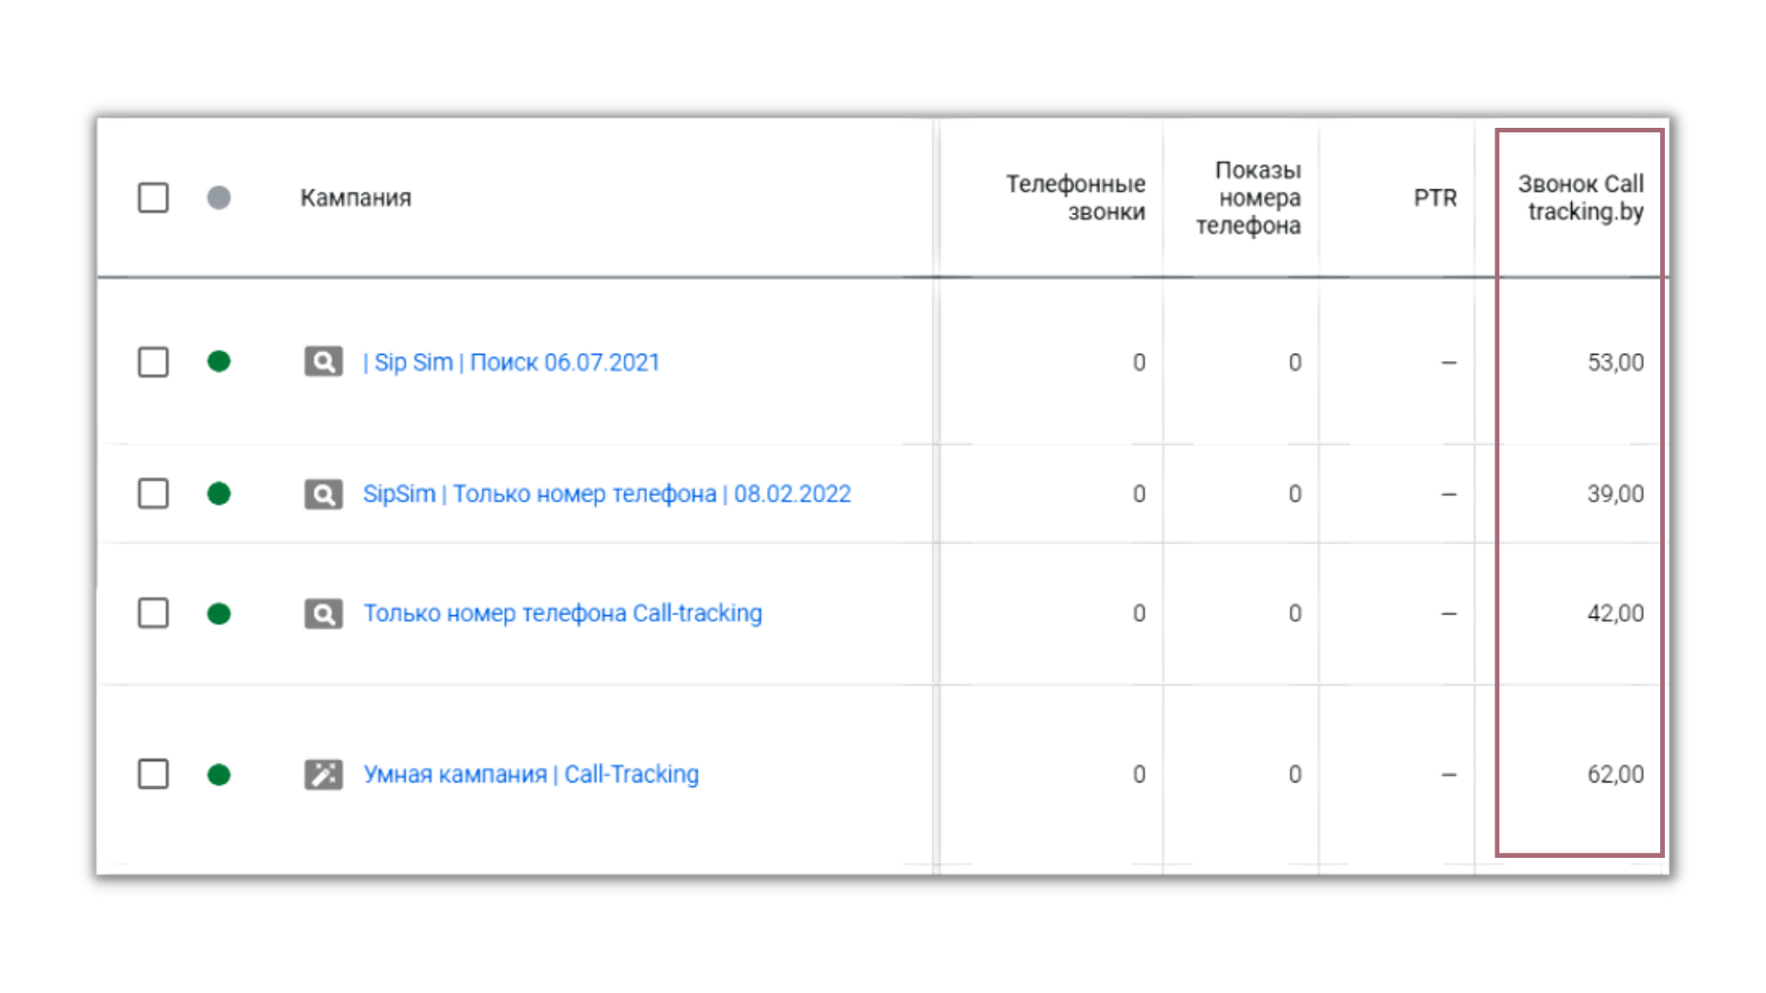The height and width of the screenshot is (993, 1766).
Task: Select checkbox for Умная кампания Call-Tracking row
Action: 154,774
